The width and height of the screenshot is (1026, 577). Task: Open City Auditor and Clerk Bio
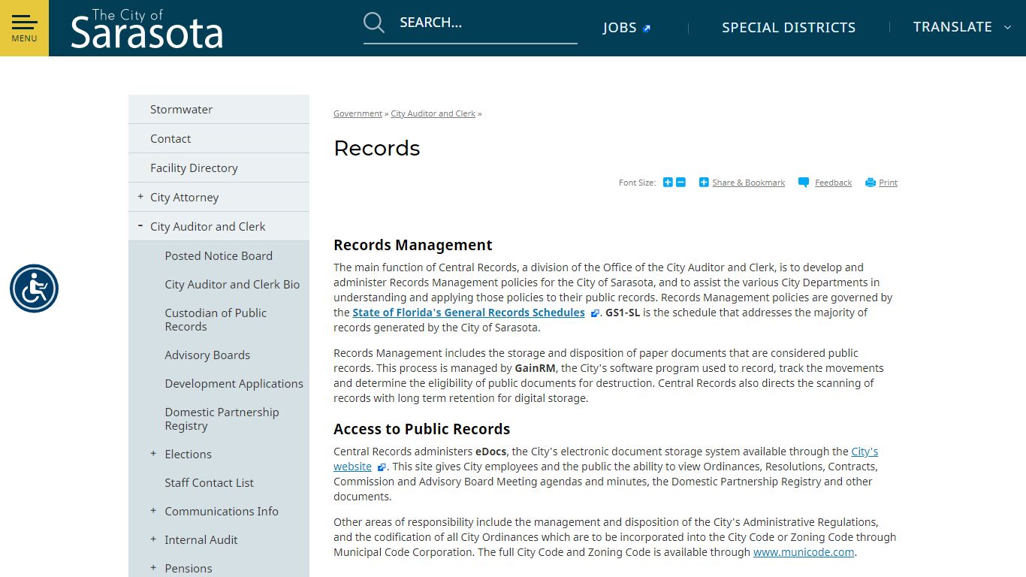232,284
